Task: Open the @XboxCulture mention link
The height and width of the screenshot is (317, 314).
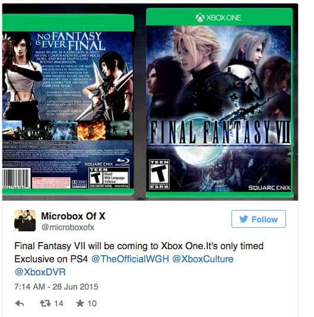Action: tap(203, 259)
